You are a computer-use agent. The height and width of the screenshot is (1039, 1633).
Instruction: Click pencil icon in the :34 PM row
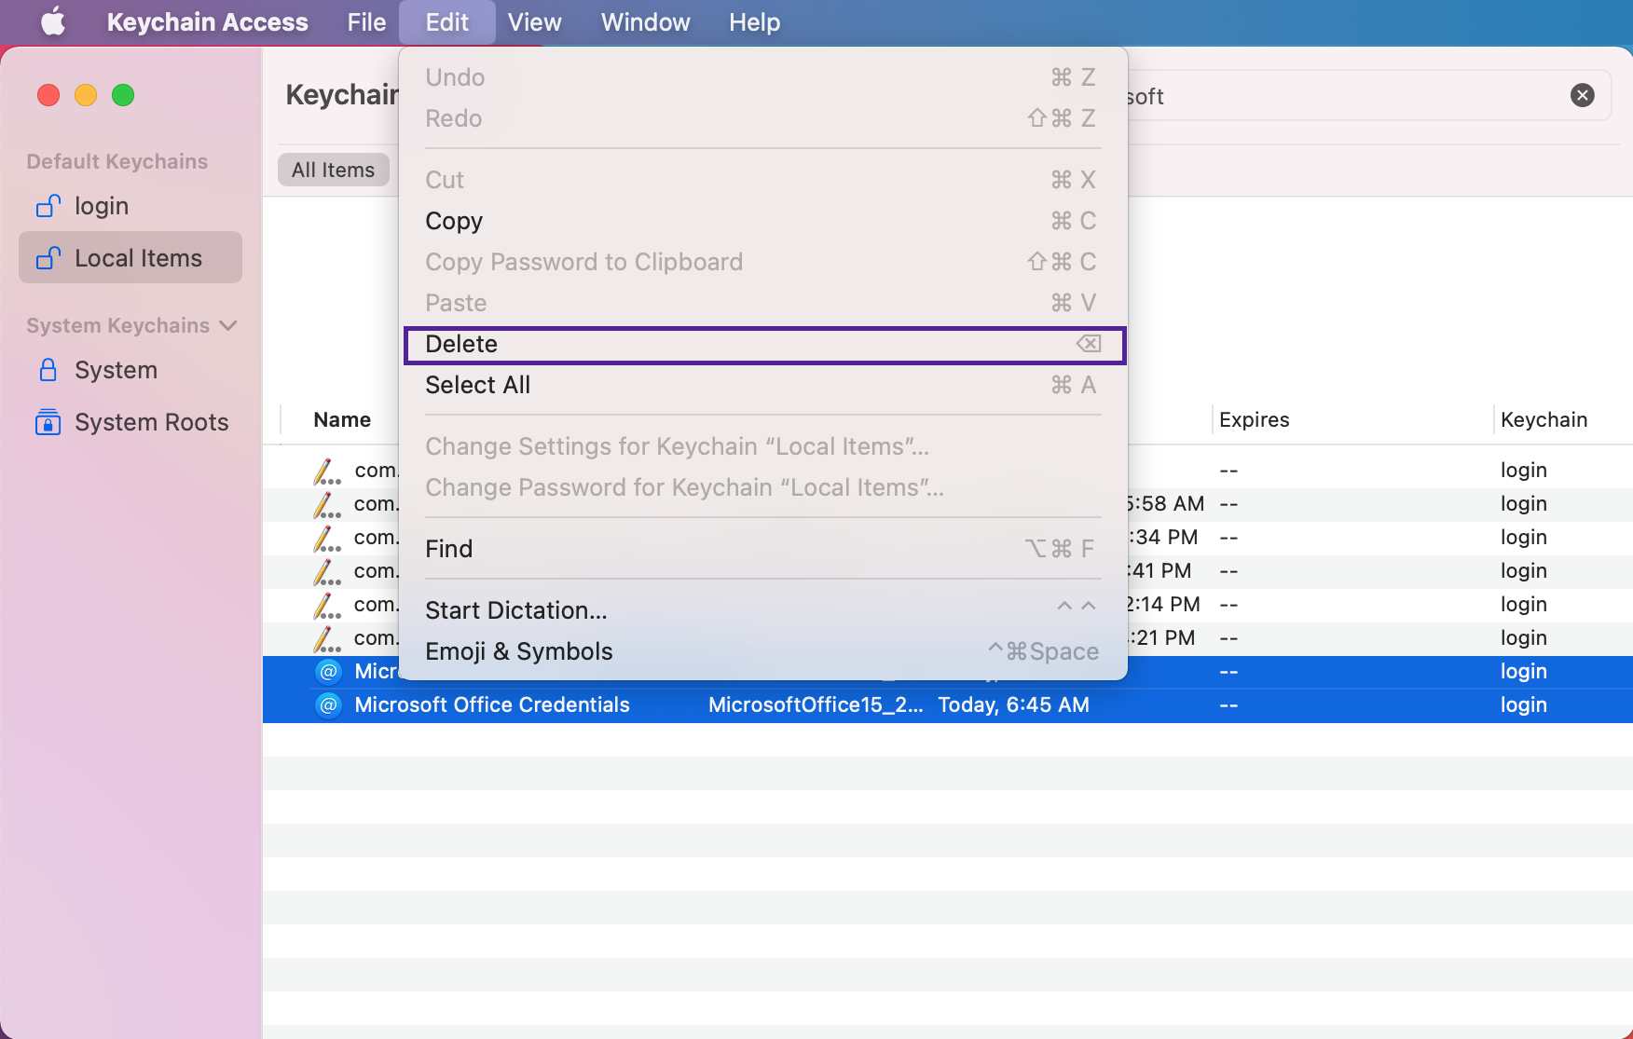pyautogui.click(x=327, y=539)
